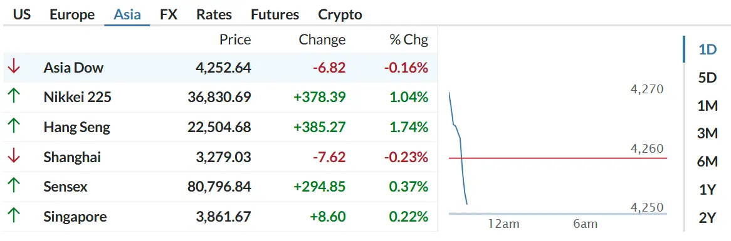Open the Rates tab
The image size is (731, 241).
214,14
